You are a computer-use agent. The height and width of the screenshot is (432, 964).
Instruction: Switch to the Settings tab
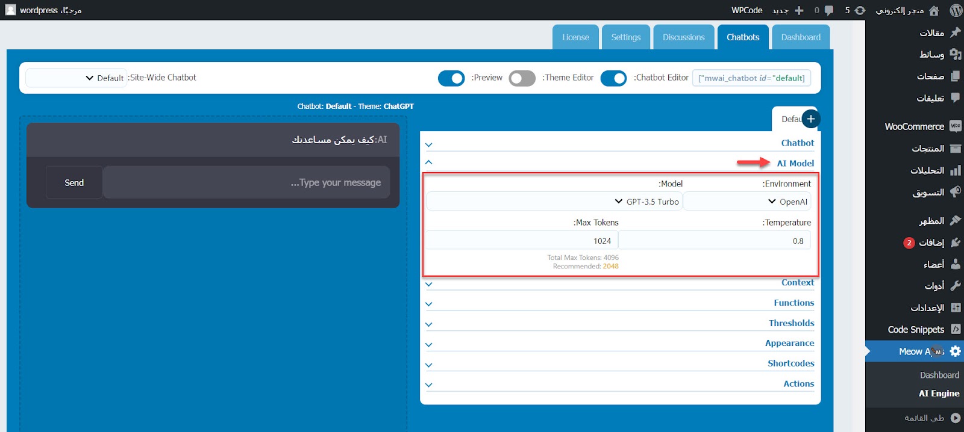tap(626, 37)
